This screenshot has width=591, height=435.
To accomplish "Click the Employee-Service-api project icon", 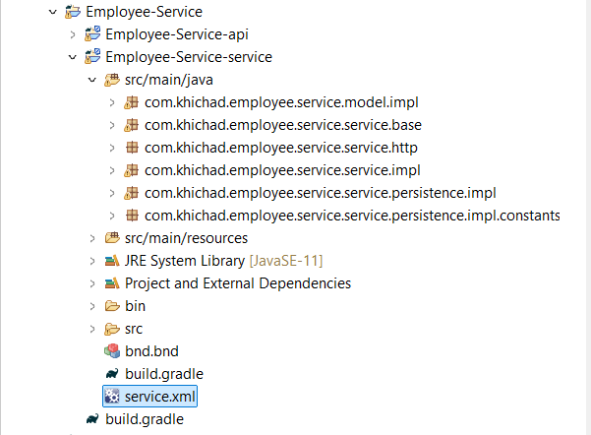I will point(92,34).
